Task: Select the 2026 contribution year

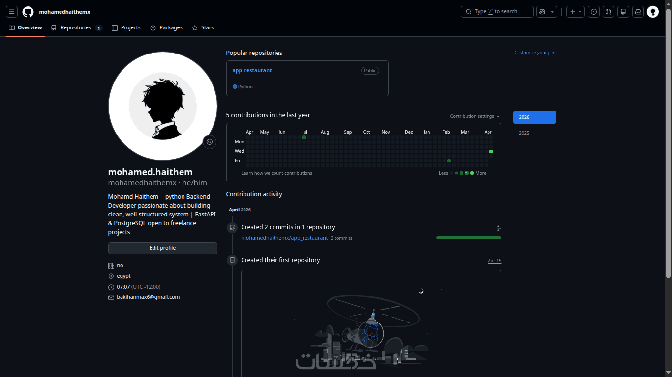Action: pyautogui.click(x=535, y=117)
